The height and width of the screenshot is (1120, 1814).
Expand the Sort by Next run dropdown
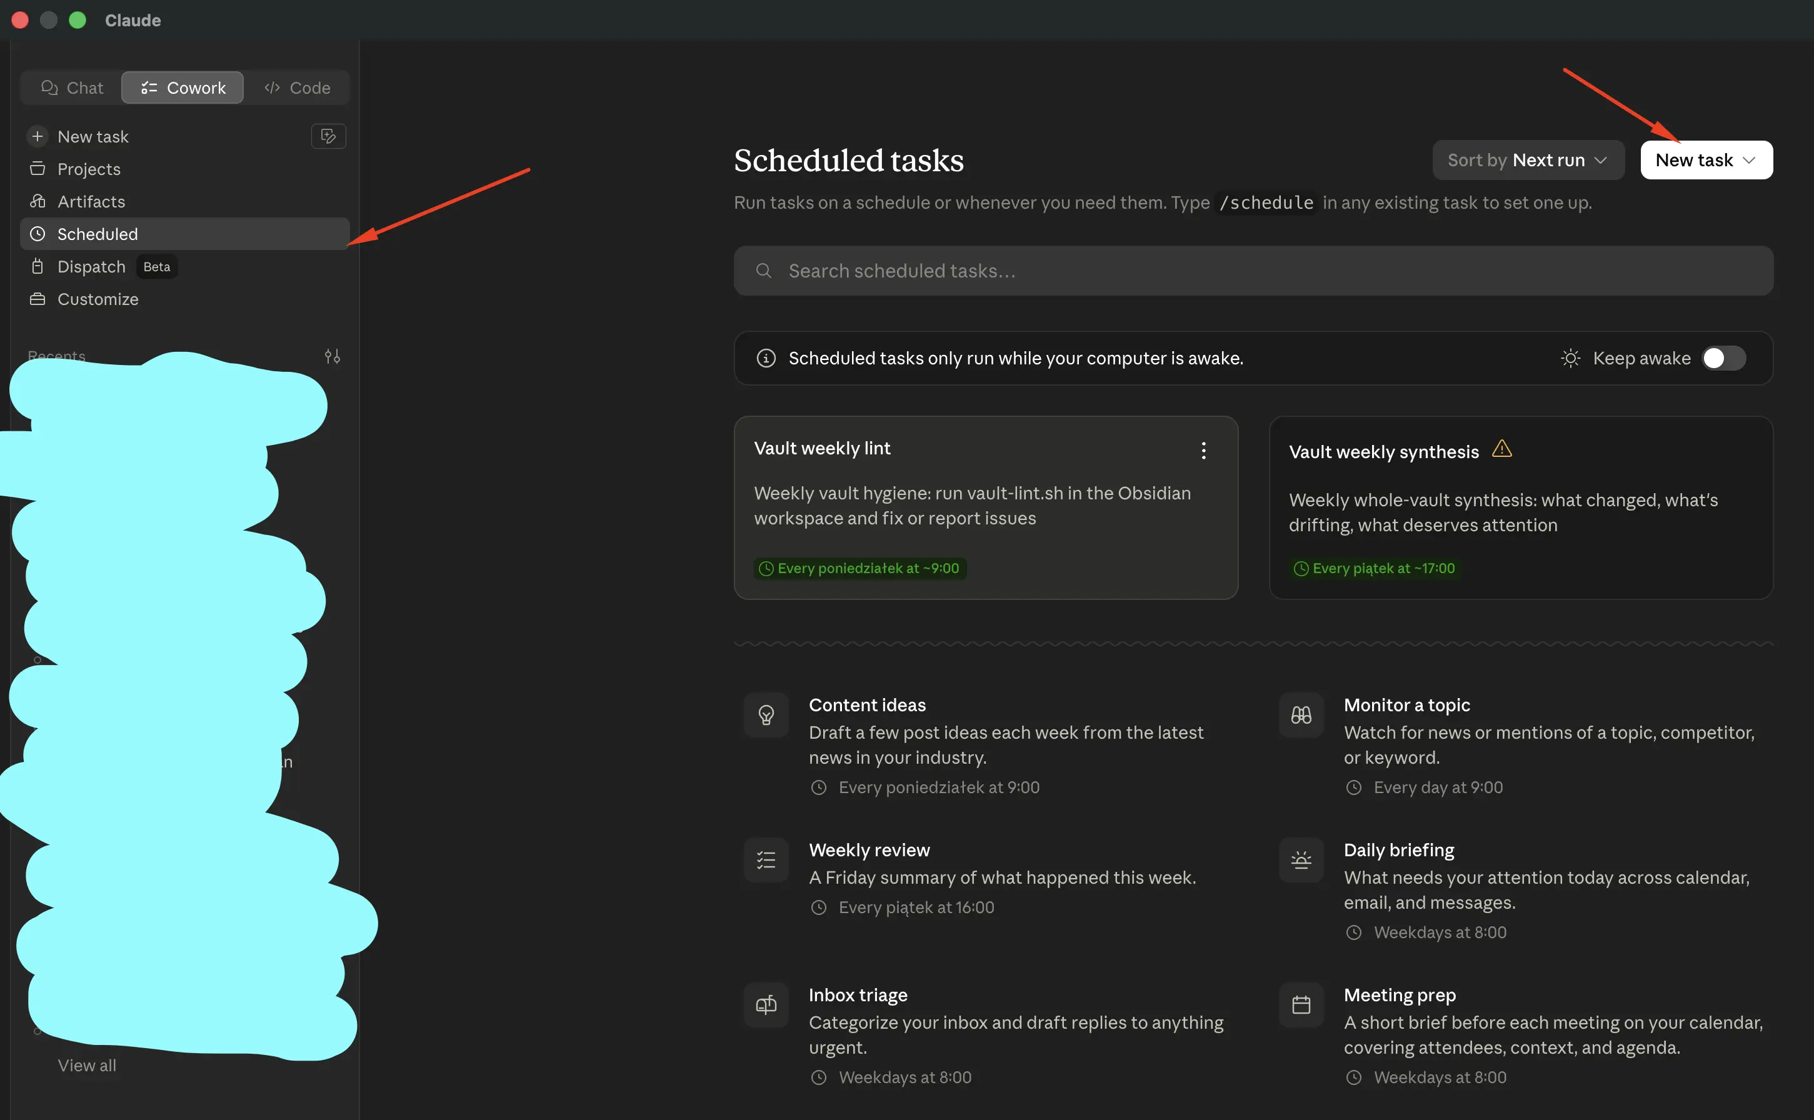[x=1528, y=160]
